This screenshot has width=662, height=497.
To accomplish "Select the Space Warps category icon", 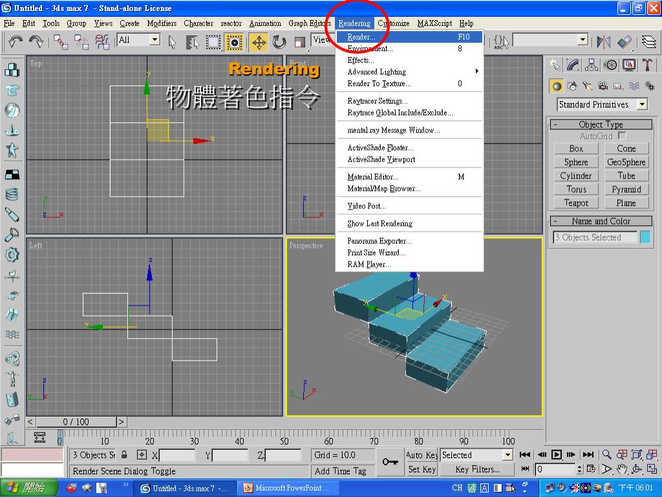I will pyautogui.click(x=634, y=86).
